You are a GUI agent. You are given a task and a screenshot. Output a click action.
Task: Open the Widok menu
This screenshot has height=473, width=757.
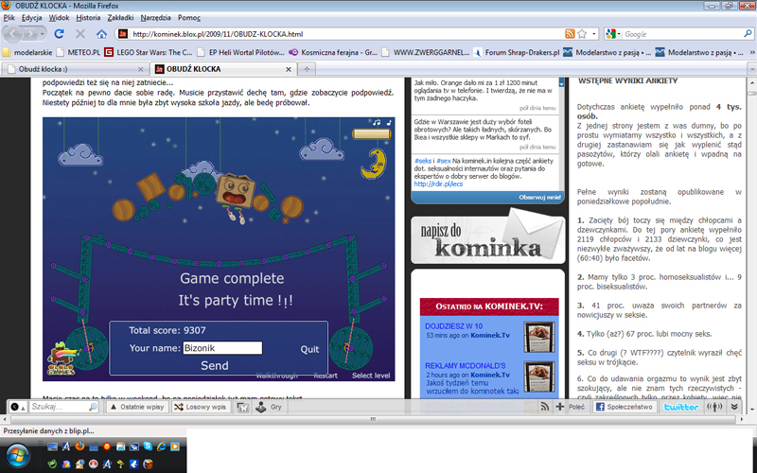click(x=59, y=18)
